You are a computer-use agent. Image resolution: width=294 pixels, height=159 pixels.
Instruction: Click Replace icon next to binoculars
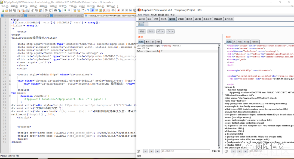(60, 10)
